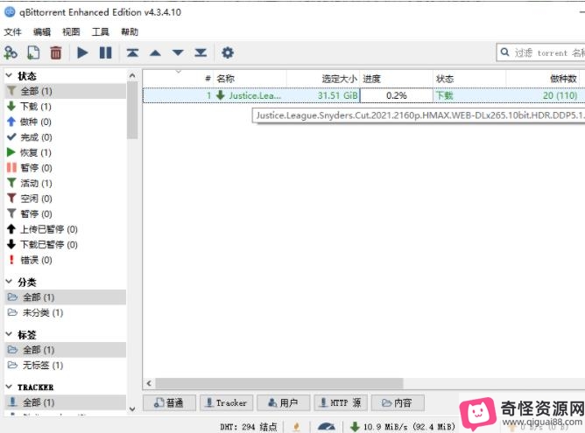Screen dimensions: 585x433
Task: Click the 0.2% progress bar
Action: 396,95
